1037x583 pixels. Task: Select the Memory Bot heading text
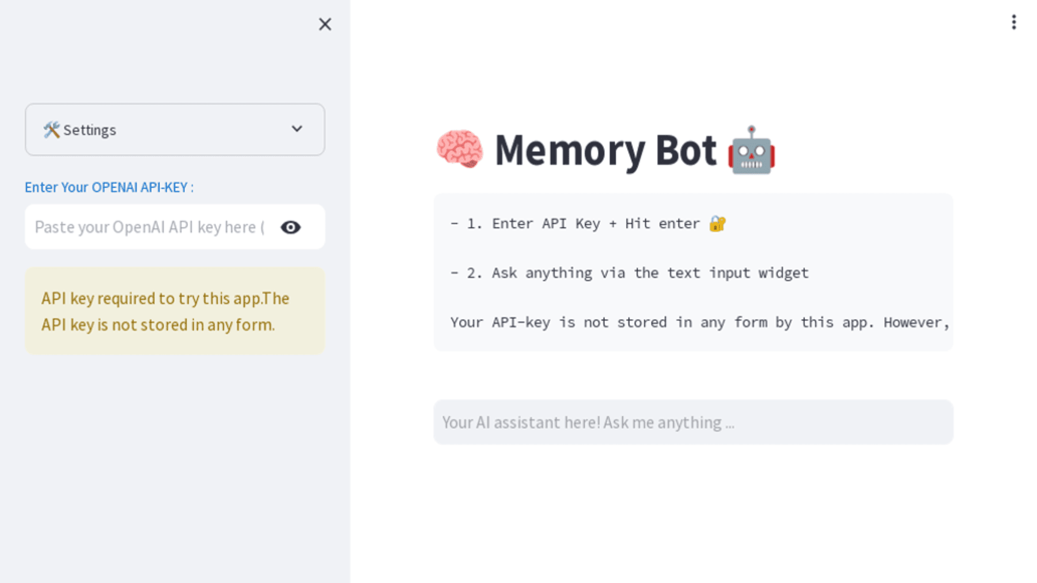pos(605,150)
